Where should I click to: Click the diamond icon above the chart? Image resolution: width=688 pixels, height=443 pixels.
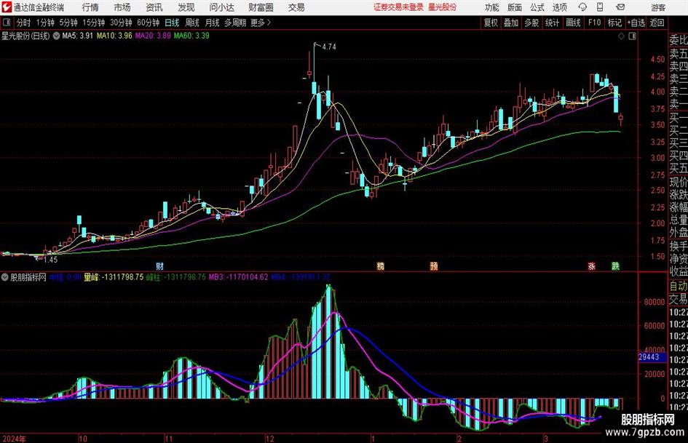[621, 36]
